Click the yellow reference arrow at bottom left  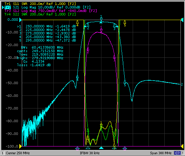point(20,146)
